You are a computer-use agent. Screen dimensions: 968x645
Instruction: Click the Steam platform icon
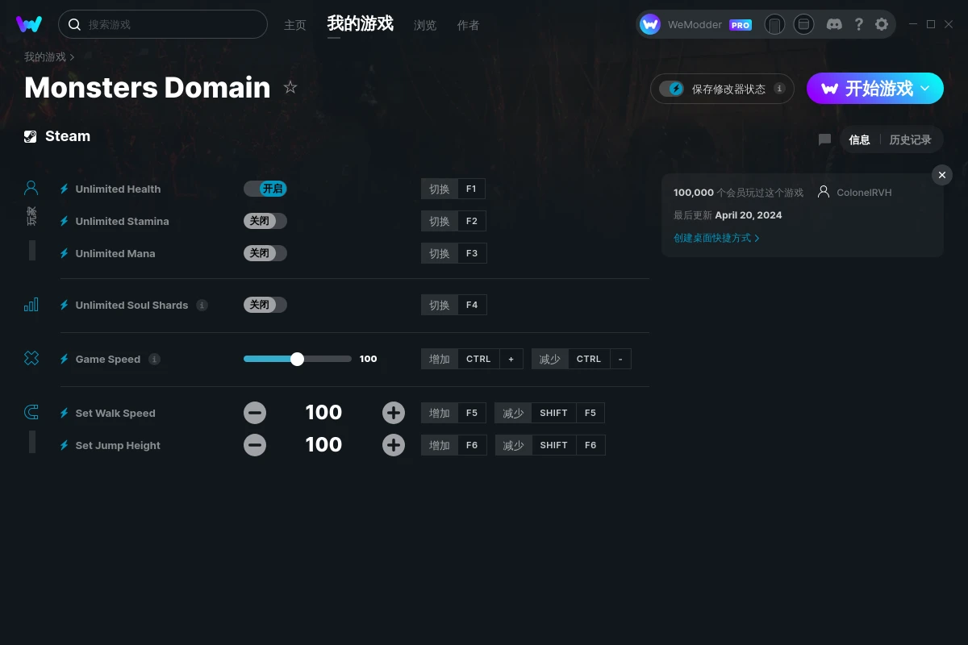(x=30, y=136)
